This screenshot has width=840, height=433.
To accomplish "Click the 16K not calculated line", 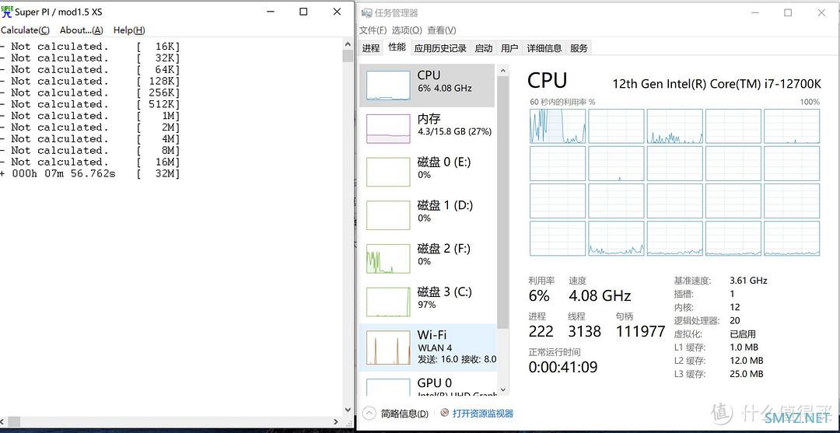I will (x=90, y=47).
